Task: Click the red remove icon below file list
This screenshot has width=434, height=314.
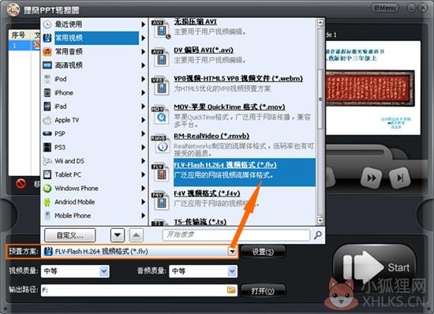Action: click(x=21, y=183)
